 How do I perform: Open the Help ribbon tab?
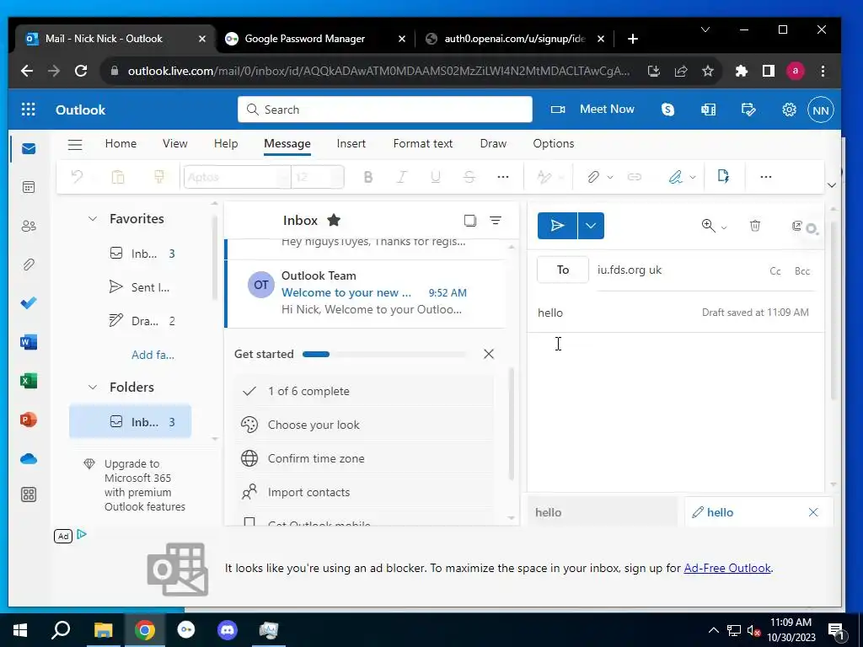point(226,143)
